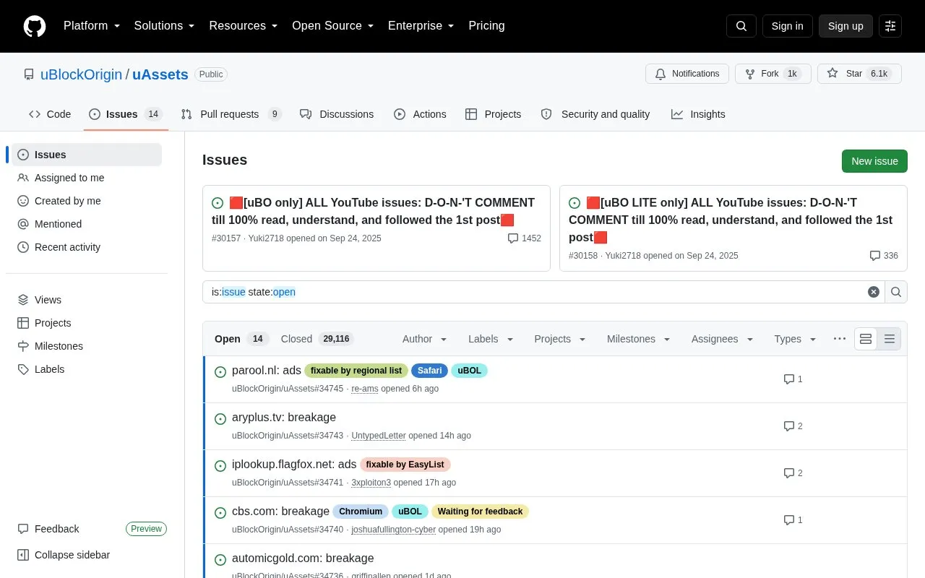Open the three-dot more filters menu
The image size is (925, 578).
pos(840,339)
